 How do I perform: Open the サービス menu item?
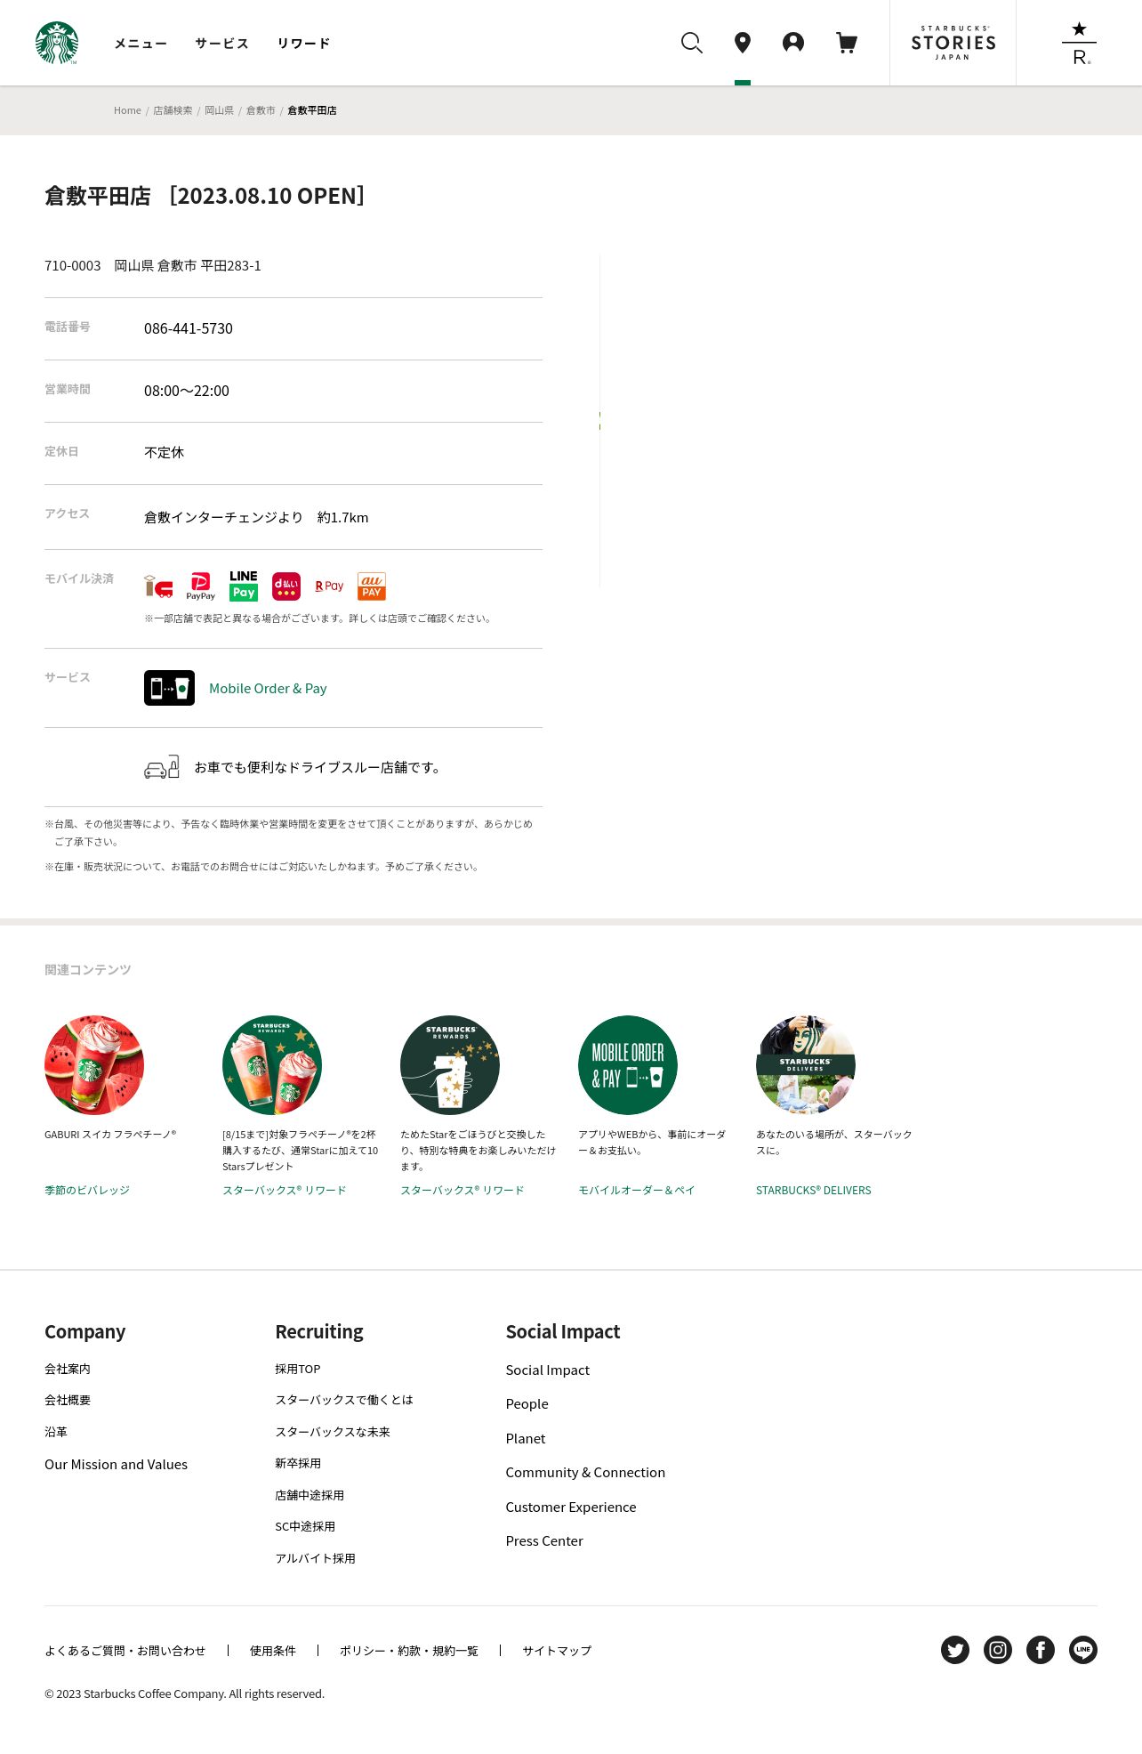[222, 44]
